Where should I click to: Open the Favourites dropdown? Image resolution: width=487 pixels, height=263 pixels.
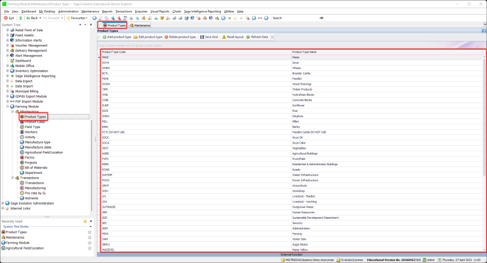[76, 18]
